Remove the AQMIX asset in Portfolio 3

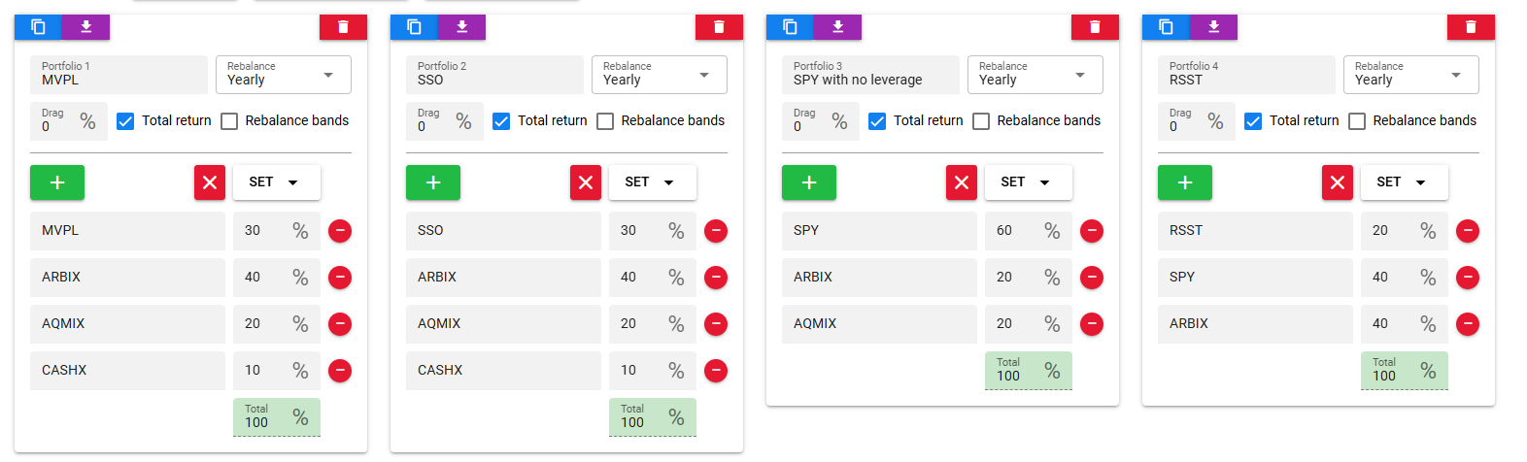[x=1092, y=324]
